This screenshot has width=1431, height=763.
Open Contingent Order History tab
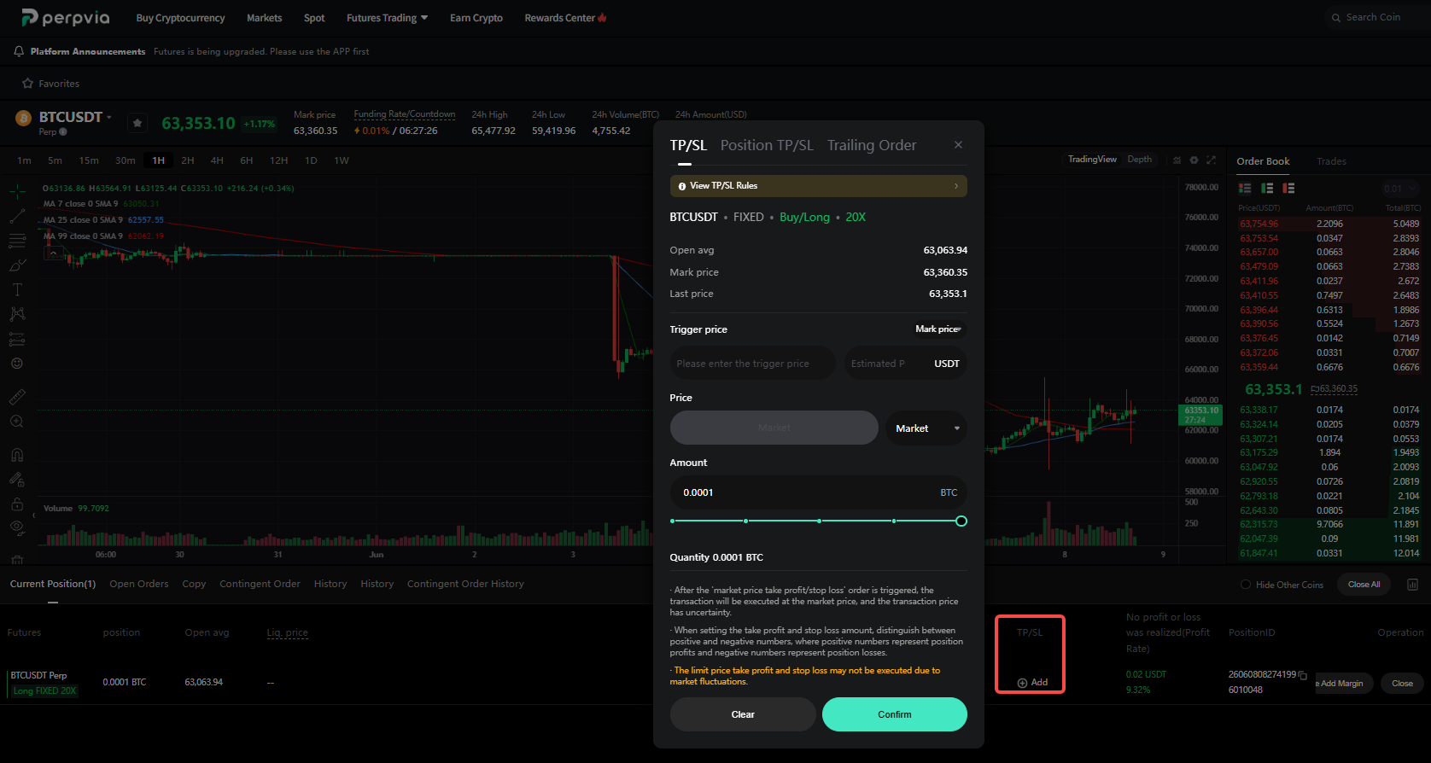click(x=465, y=584)
